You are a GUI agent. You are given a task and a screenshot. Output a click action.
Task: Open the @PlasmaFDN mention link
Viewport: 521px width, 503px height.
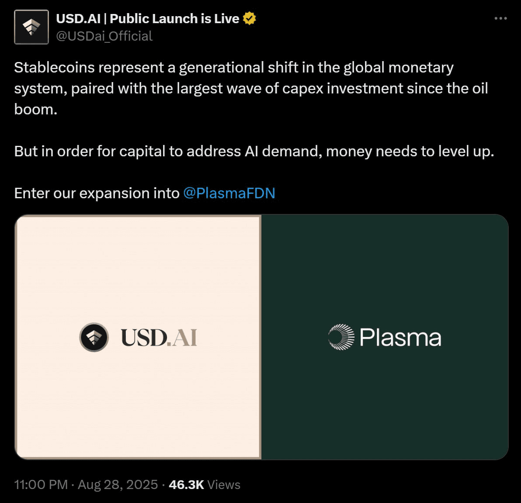point(229,193)
